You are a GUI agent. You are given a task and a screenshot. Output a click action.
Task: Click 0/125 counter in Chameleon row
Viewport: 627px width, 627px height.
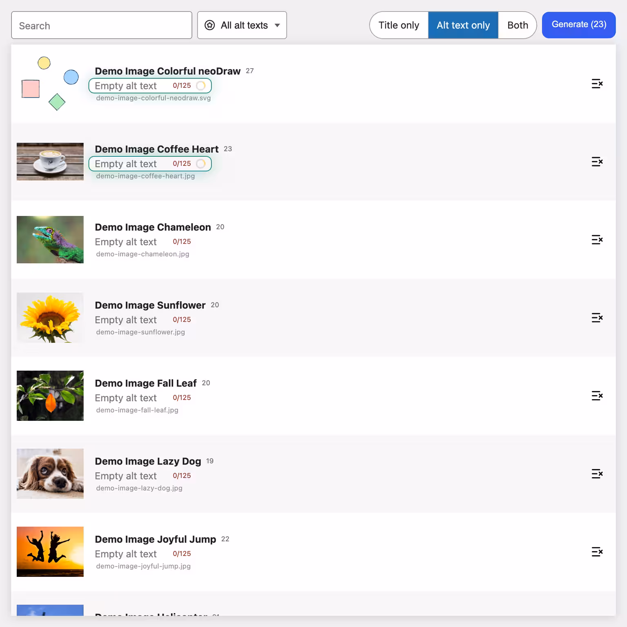pos(182,242)
